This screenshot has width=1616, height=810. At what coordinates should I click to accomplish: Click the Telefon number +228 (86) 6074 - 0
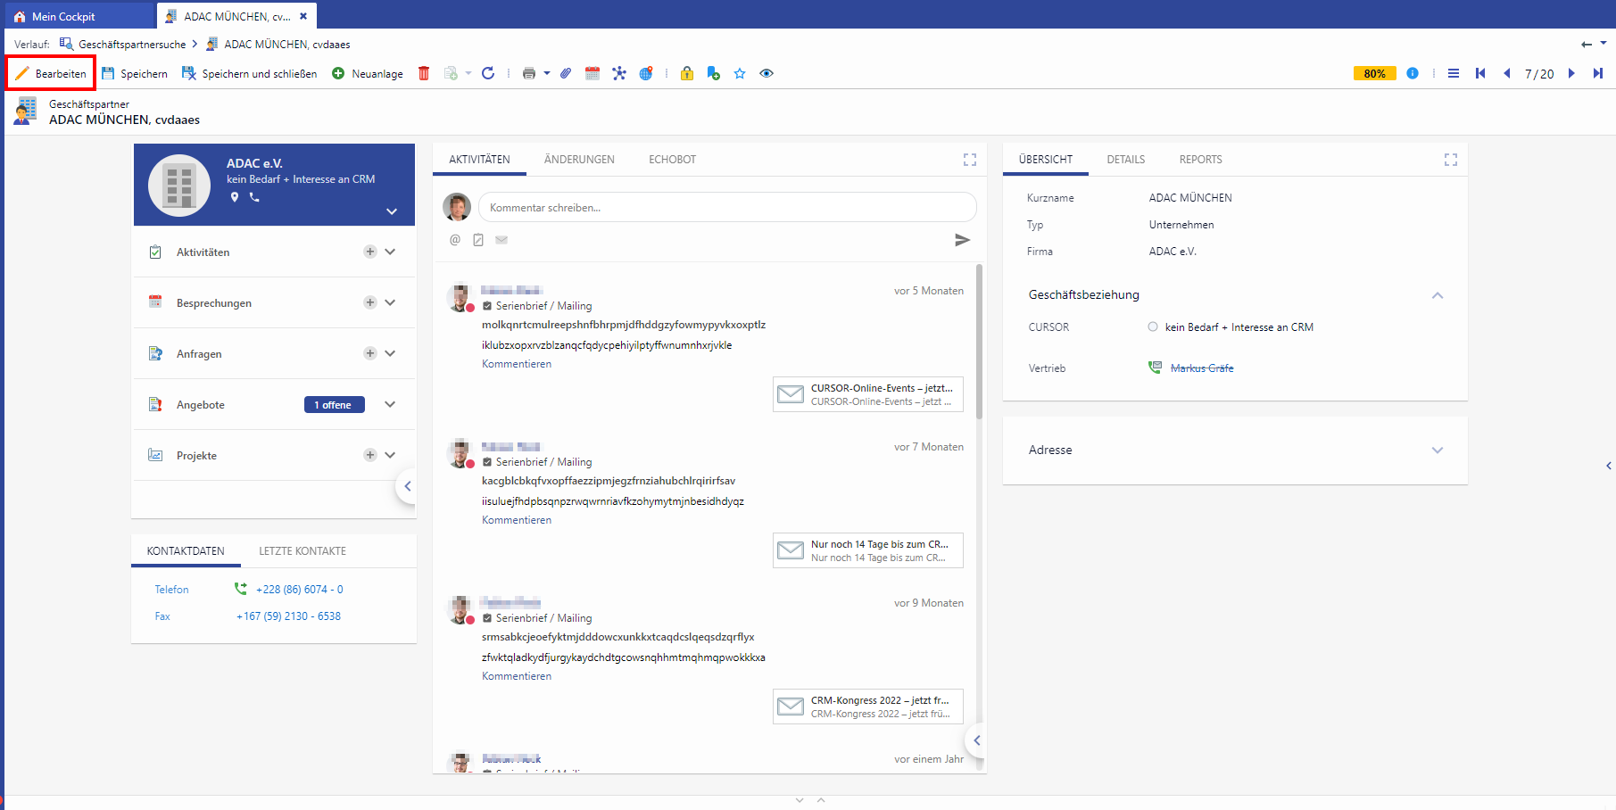299,590
